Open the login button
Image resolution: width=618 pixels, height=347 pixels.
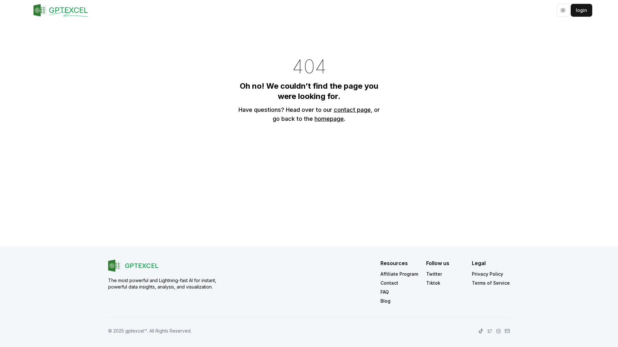(x=581, y=10)
